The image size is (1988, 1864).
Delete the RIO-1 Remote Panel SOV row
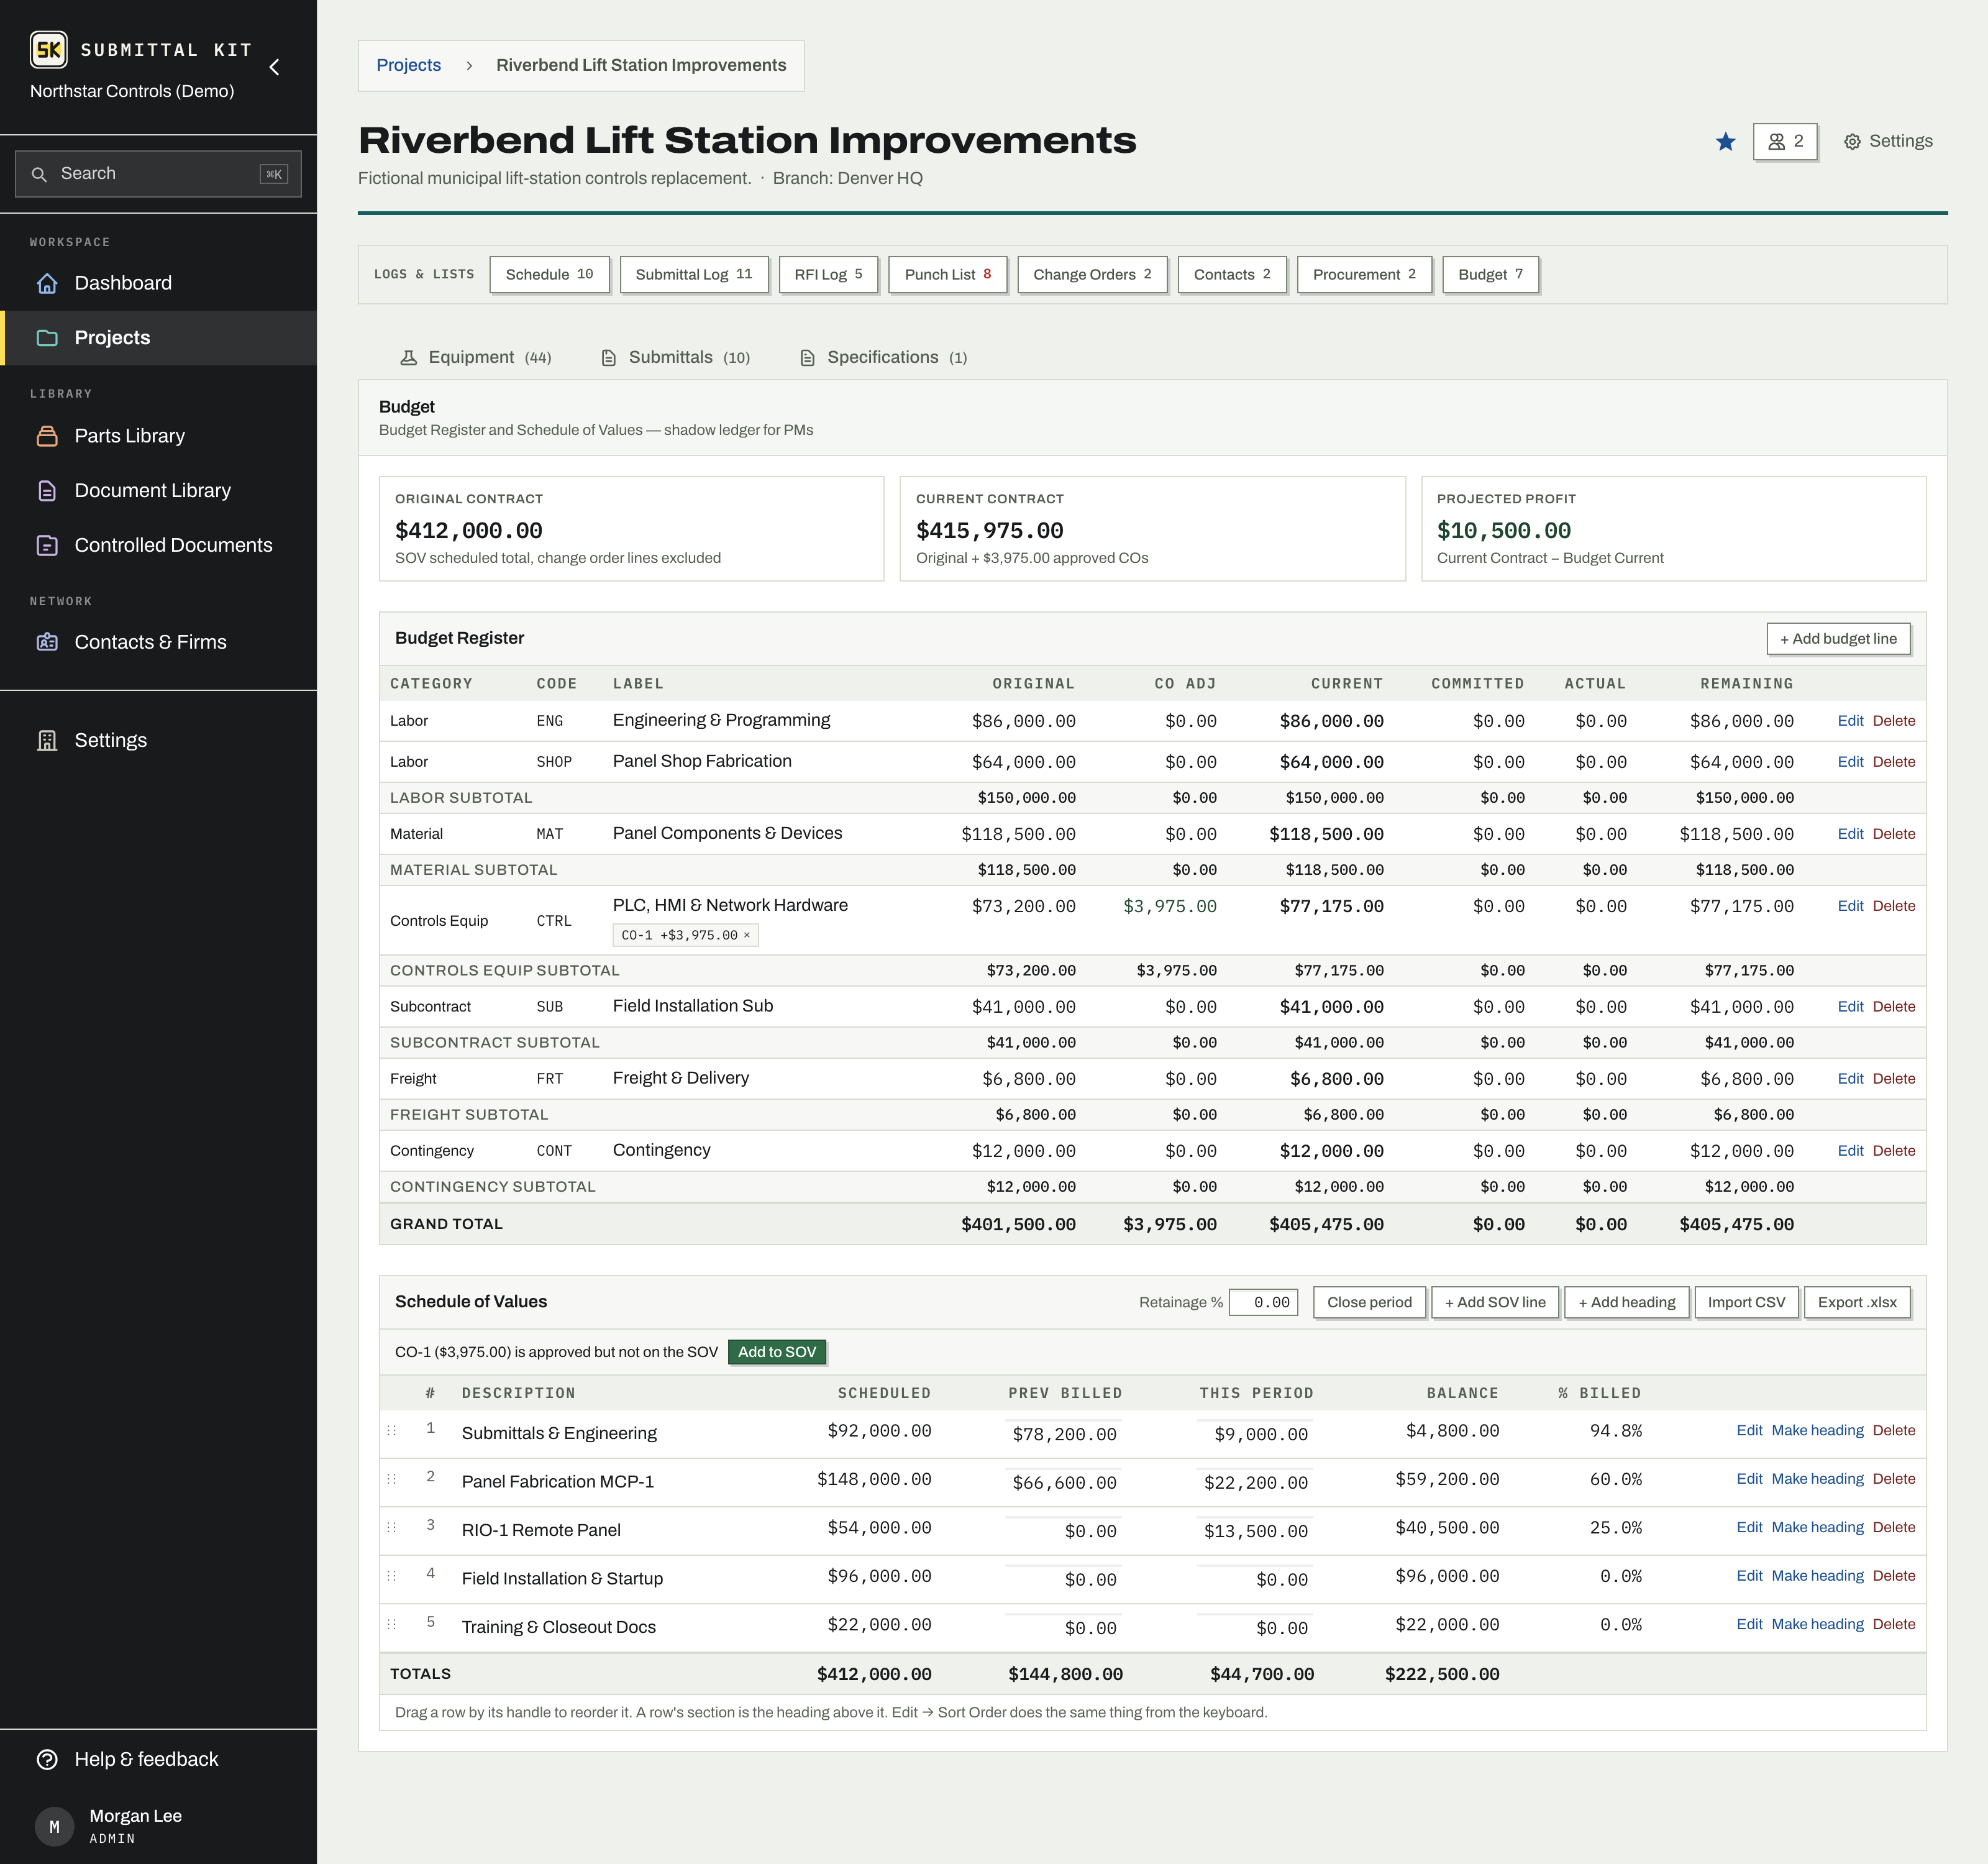click(1894, 1527)
